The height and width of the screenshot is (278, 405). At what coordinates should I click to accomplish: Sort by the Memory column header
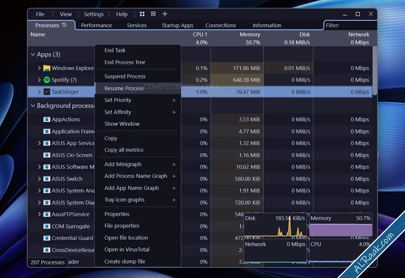tap(250, 35)
